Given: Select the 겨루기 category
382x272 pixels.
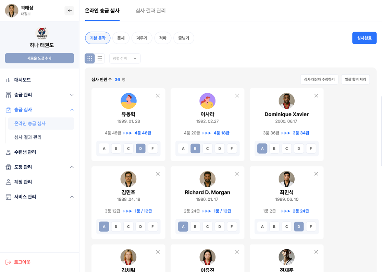Looking at the screenshot, I should 142,38.
